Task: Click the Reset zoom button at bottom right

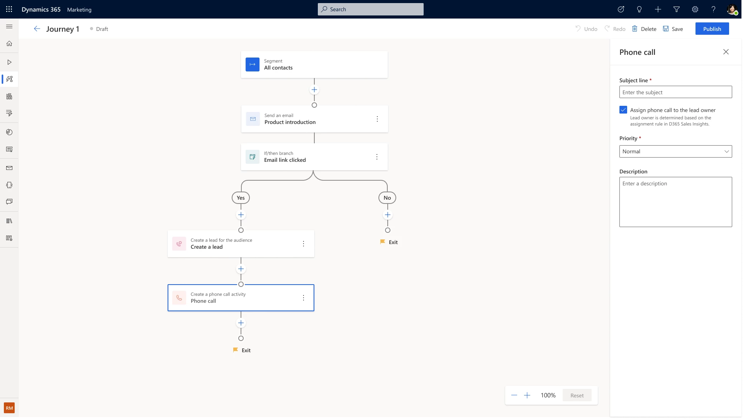Action: coord(577,395)
